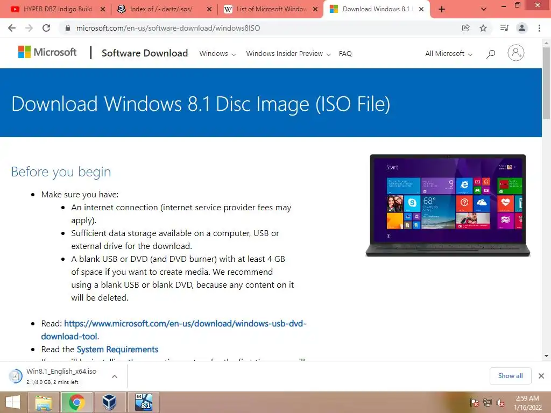Open the tab search chevron

484,10
